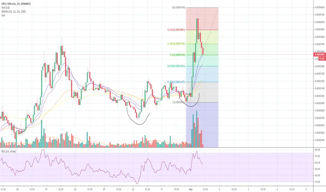The height and width of the screenshot is (192, 326).
Task: Click the 41:36 candle countdown tag
Action: [322, 59]
